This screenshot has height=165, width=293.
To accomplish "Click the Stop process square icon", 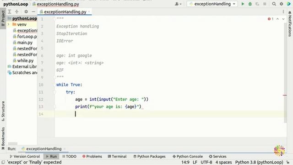I will pos(265,4).
